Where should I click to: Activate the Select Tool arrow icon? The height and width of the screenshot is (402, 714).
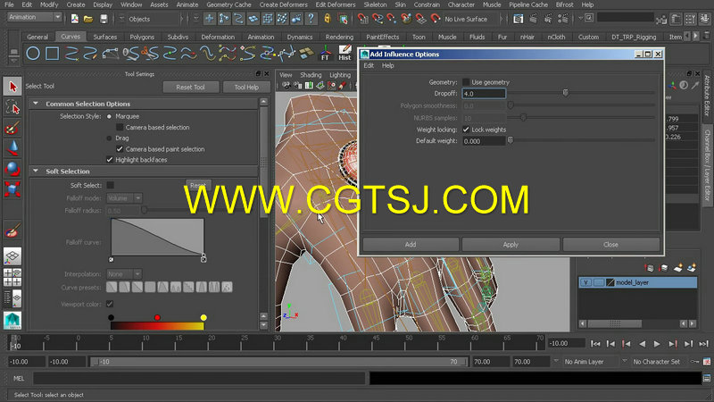pos(12,86)
